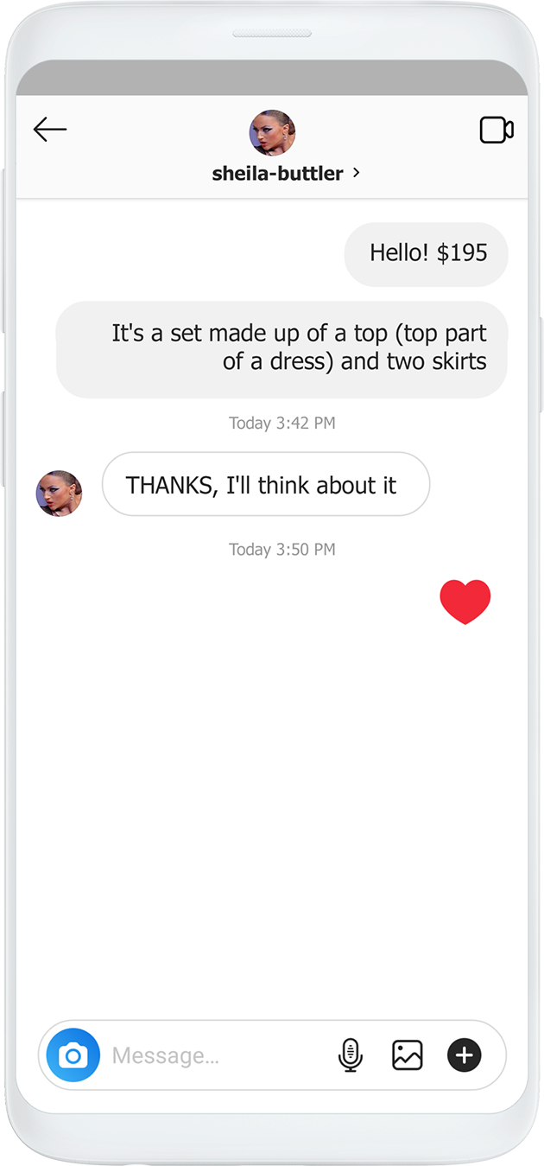Select the "Hello! $195" message bubble
The image size is (544, 1166).
427,253
